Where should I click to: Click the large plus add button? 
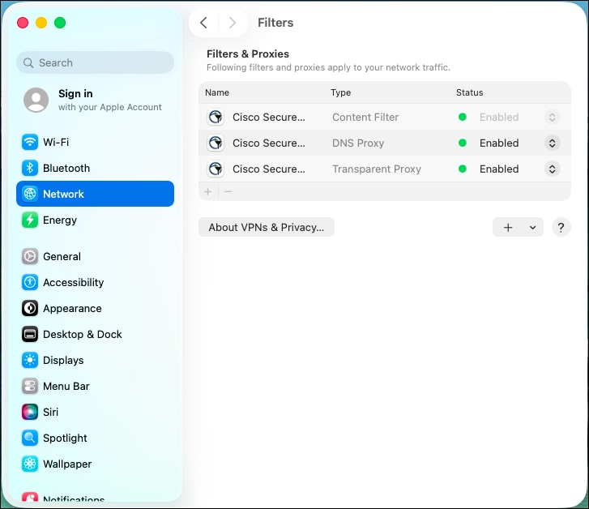tap(508, 228)
